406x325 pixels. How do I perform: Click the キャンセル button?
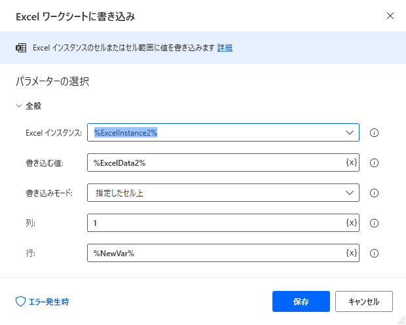364,301
